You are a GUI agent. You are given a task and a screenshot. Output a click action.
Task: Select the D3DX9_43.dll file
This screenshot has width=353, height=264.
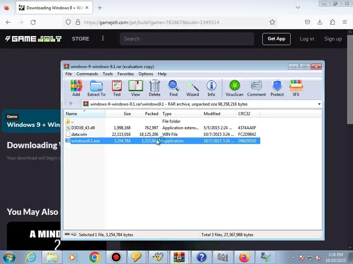(x=162, y=128)
